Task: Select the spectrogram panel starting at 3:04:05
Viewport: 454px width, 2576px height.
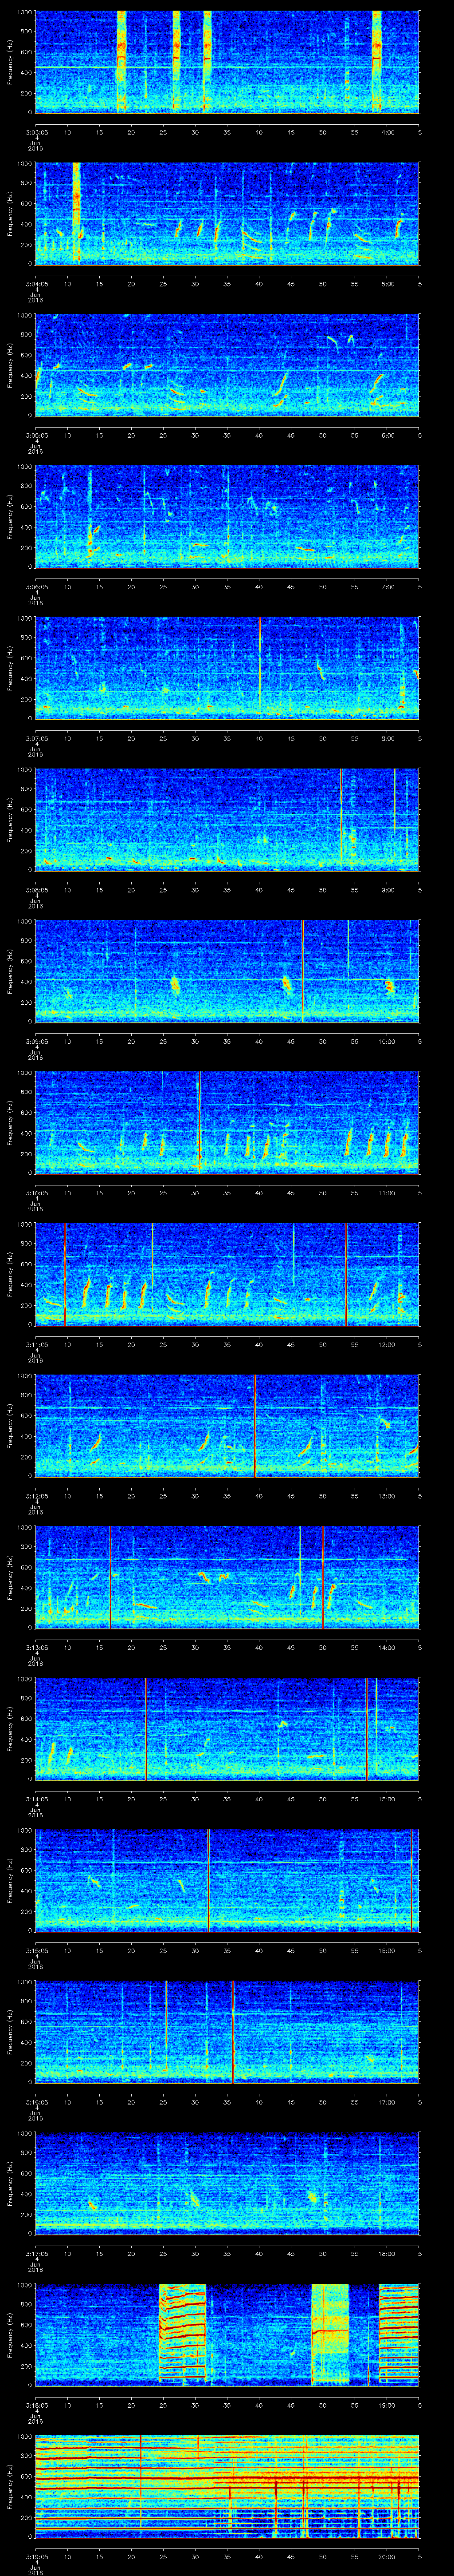Action: (227, 213)
